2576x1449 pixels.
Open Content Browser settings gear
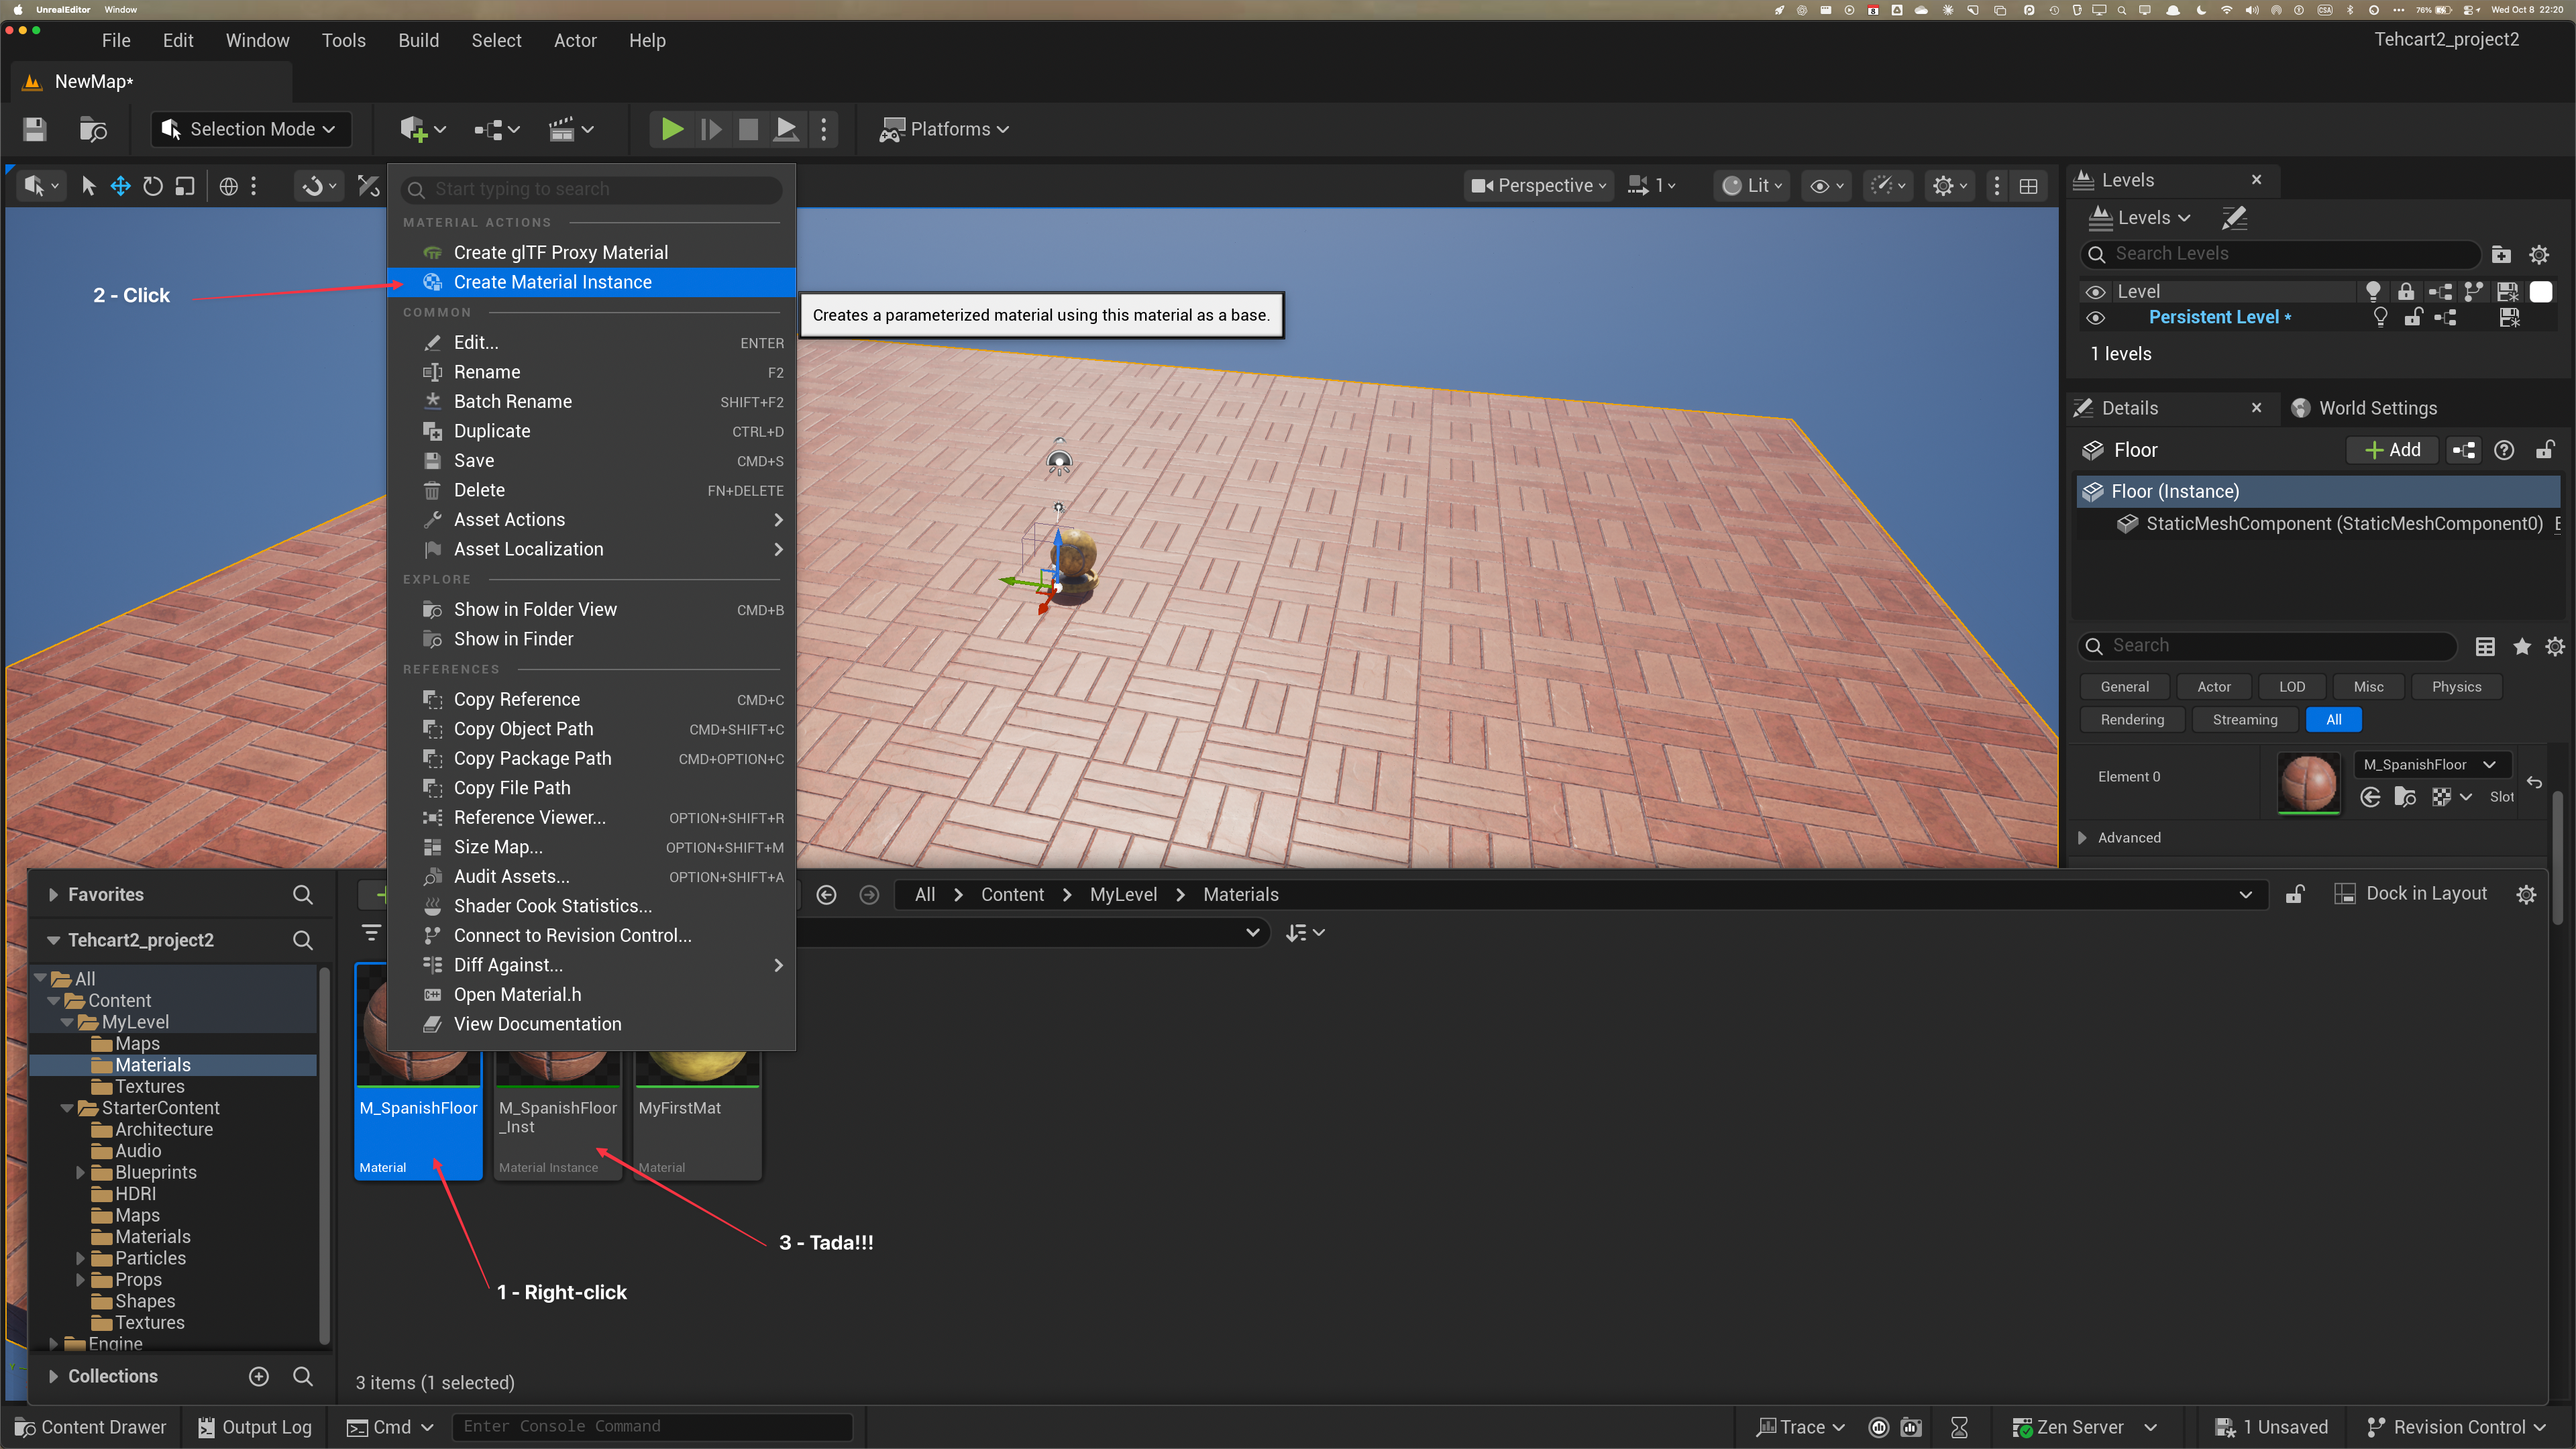click(2526, 895)
